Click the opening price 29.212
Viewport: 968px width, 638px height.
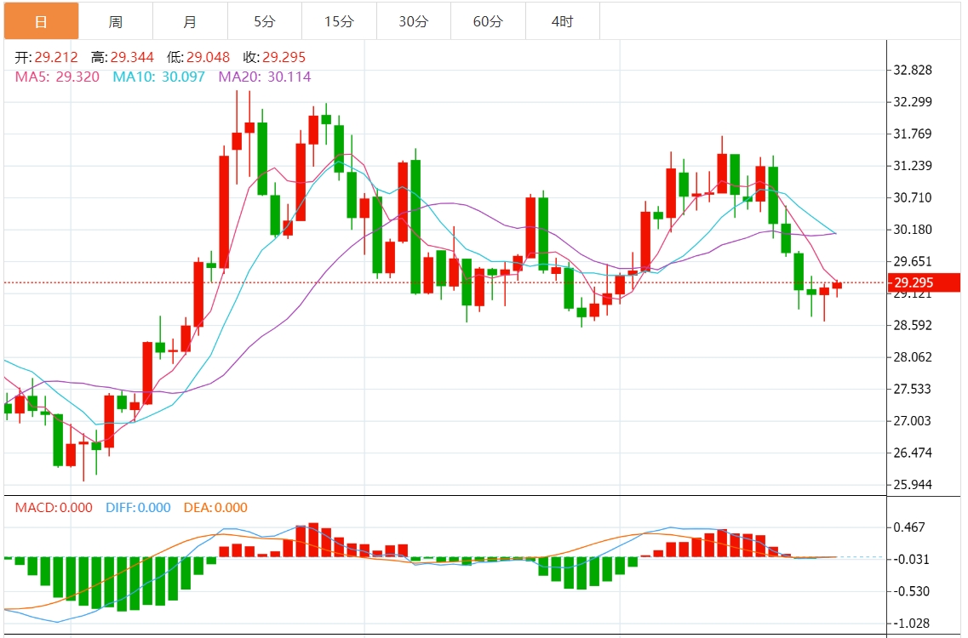coord(56,57)
